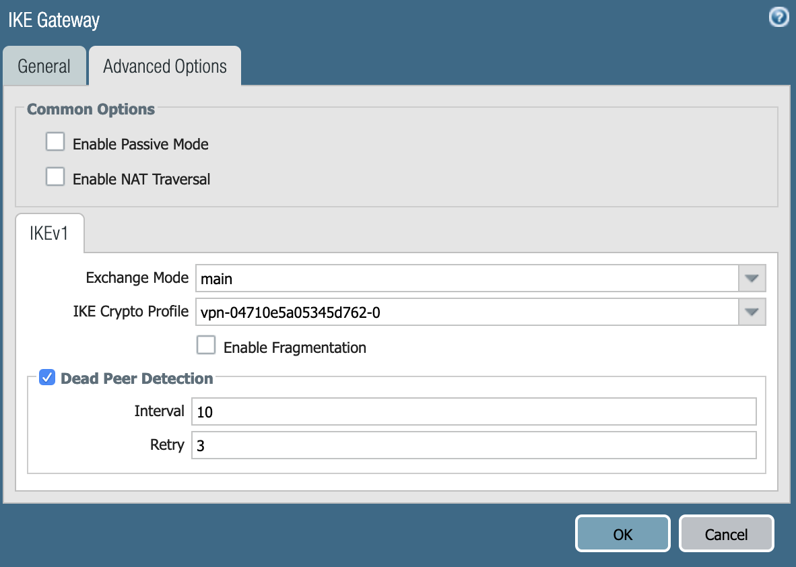The height and width of the screenshot is (567, 796).
Task: Enable Passive Mode checkbox
Action: click(55, 142)
